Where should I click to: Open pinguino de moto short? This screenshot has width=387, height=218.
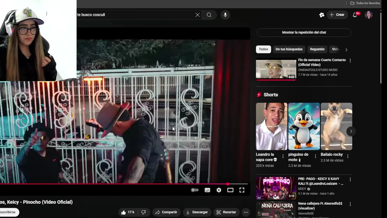pos(304,126)
